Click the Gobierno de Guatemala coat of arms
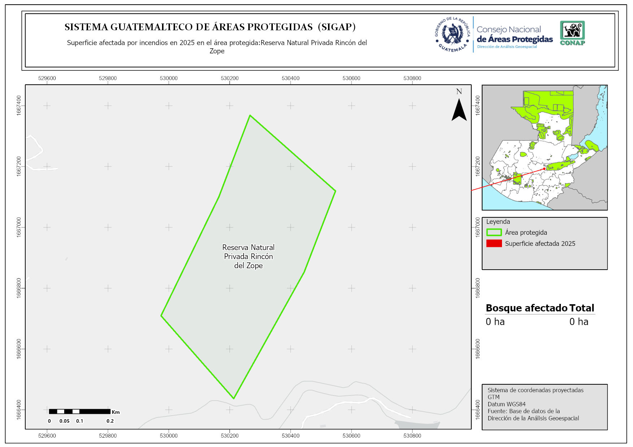The height and width of the screenshot is (447, 633). point(453,34)
